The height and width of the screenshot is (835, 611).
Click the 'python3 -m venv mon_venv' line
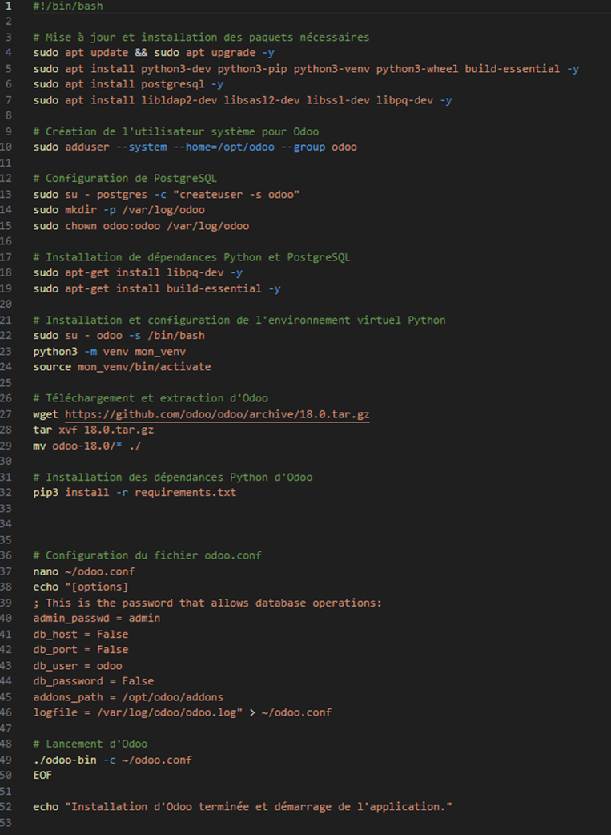(x=110, y=352)
